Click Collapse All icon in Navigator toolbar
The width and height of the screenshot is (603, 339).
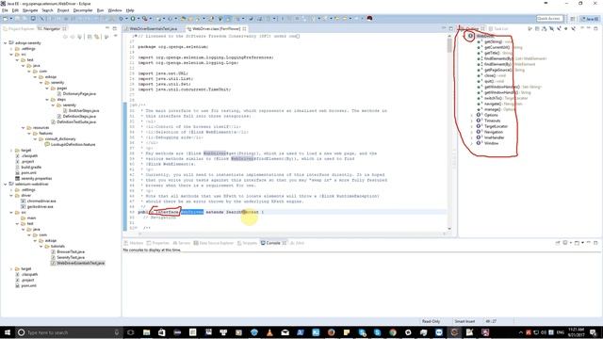pyautogui.click(x=90, y=37)
